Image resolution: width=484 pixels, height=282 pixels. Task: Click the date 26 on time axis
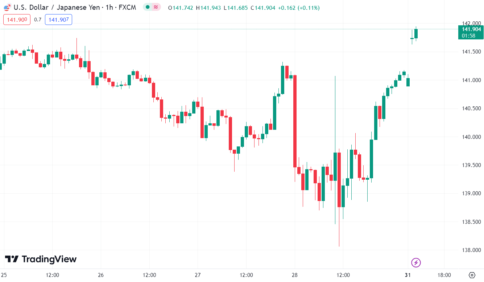[101, 275]
